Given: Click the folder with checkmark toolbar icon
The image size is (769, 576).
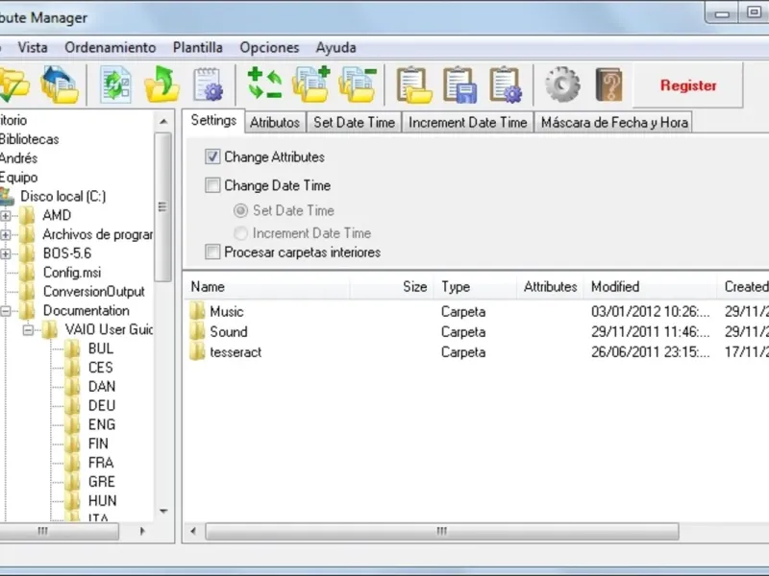Looking at the screenshot, I should tap(12, 85).
